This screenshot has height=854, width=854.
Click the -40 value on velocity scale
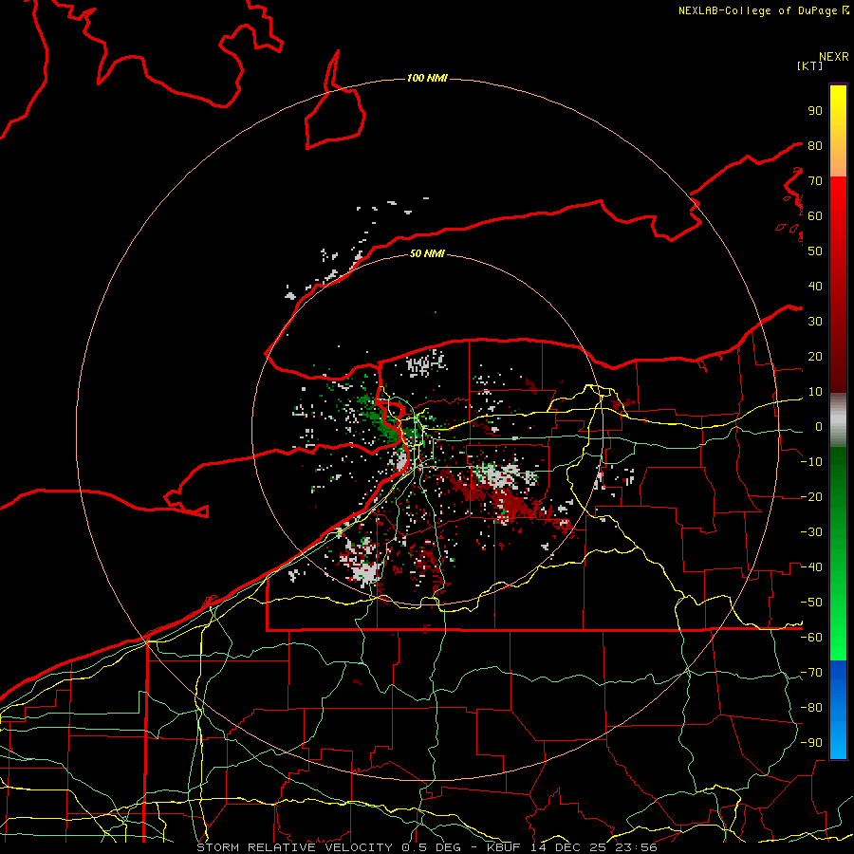point(811,567)
